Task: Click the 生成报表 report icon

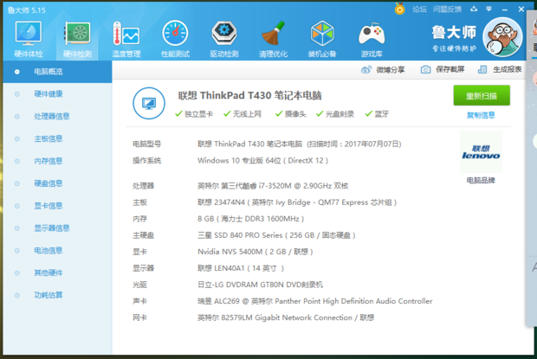Action: (482, 70)
